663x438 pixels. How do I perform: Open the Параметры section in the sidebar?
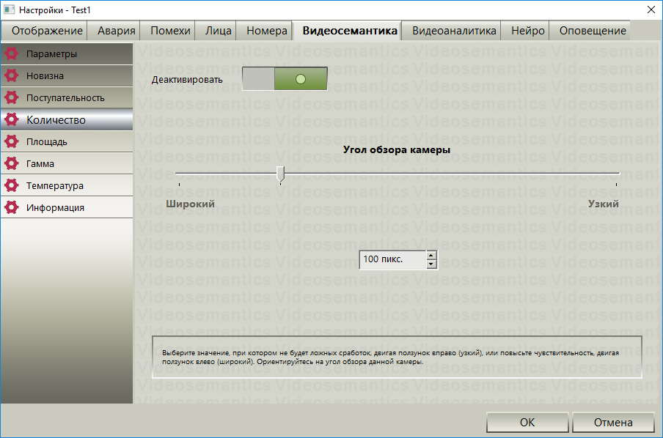[67, 53]
